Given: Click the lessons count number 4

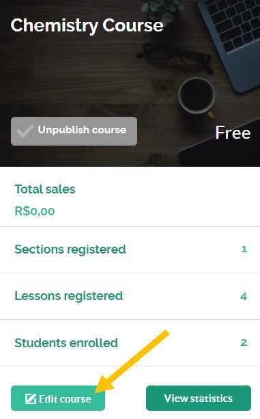Looking at the screenshot, I should [x=244, y=296].
